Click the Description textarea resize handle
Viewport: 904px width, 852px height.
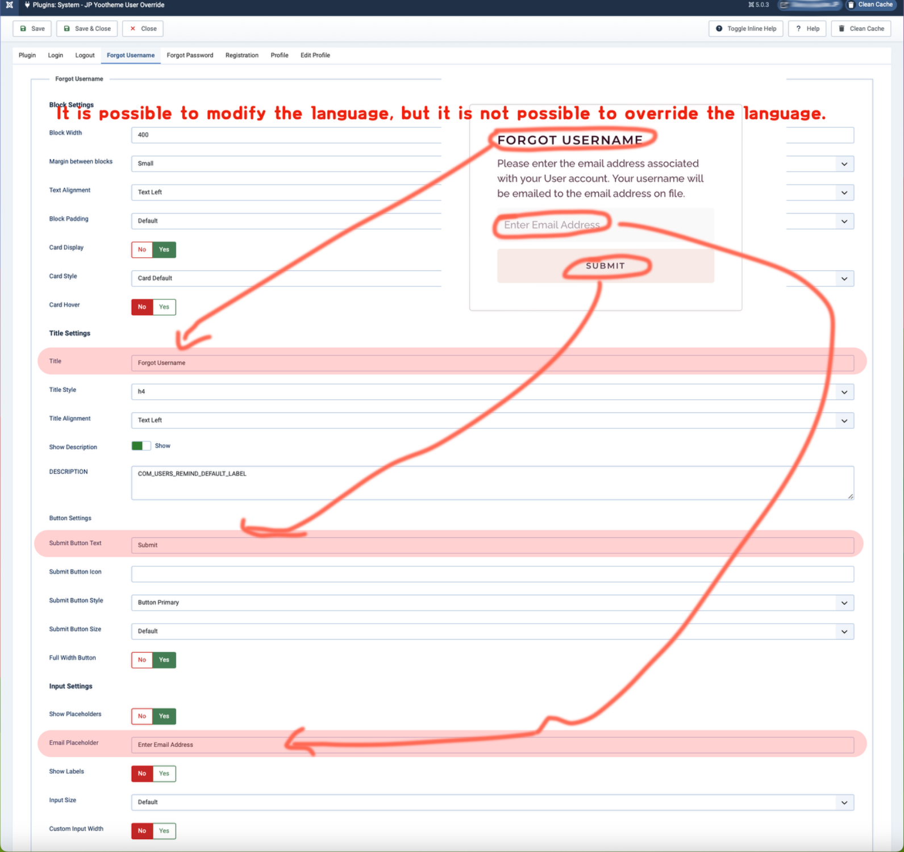[x=850, y=496]
